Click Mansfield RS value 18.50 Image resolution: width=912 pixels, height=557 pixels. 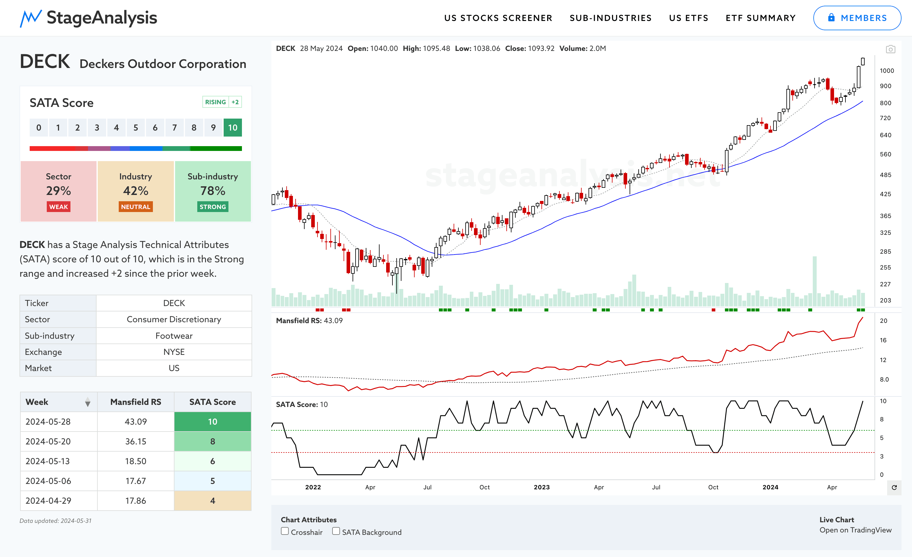[x=136, y=461]
